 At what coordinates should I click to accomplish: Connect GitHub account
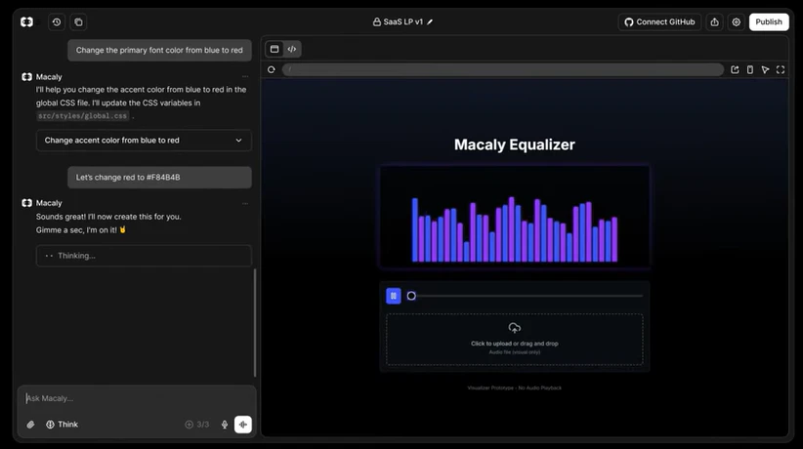click(x=659, y=22)
